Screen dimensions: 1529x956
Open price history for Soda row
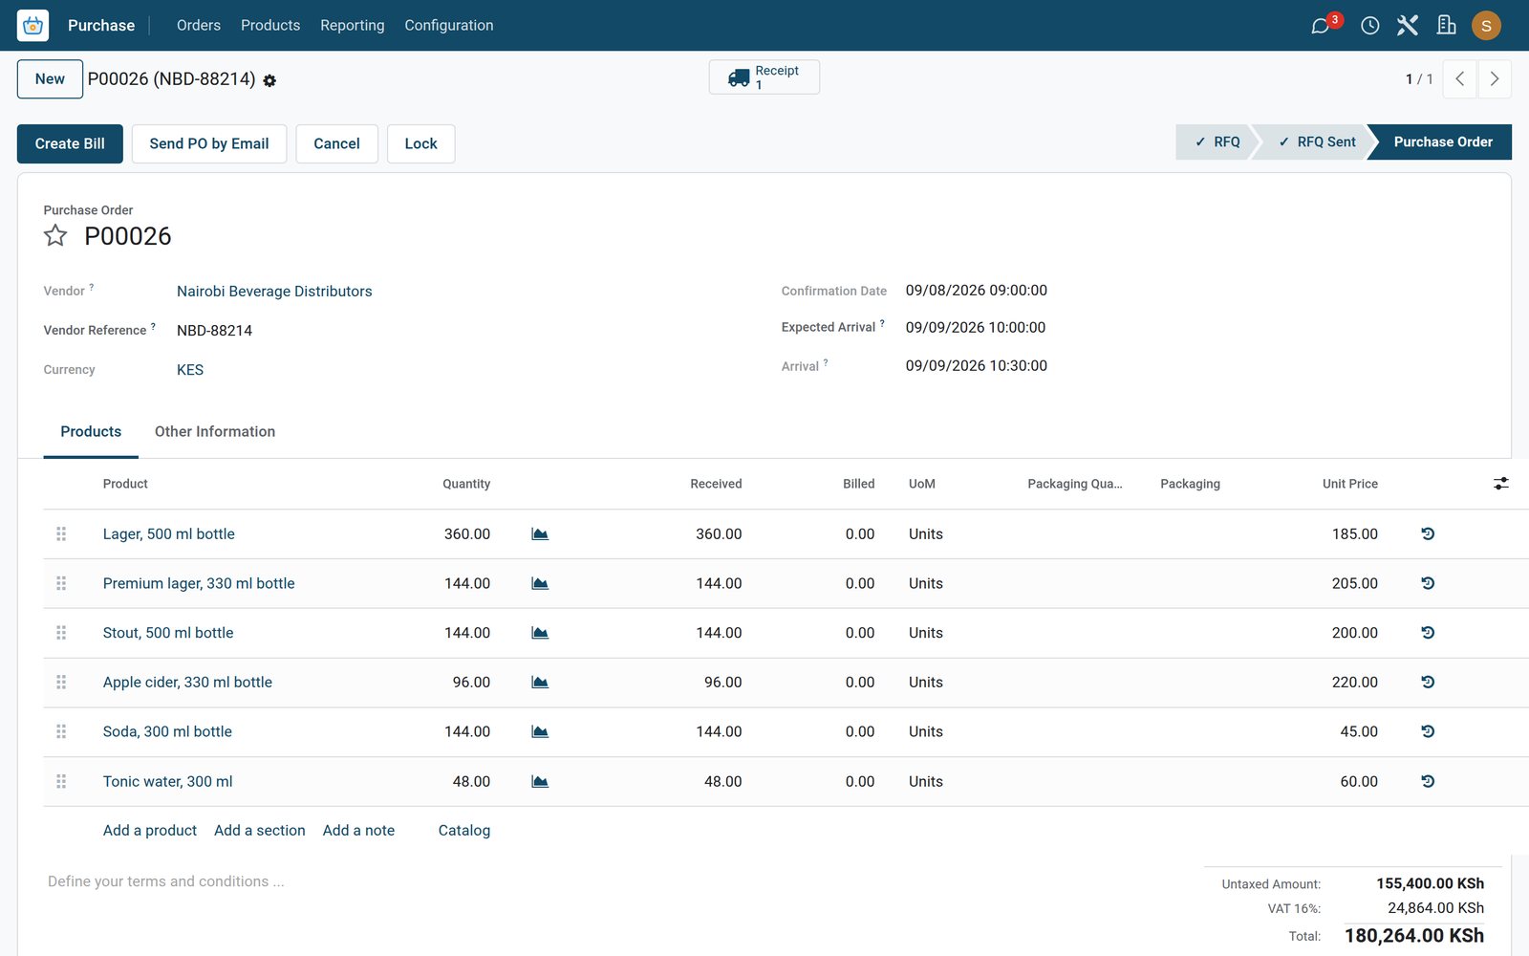[1428, 731]
